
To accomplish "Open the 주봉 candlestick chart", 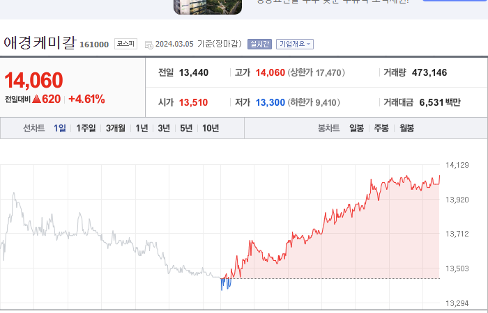I will (x=381, y=128).
